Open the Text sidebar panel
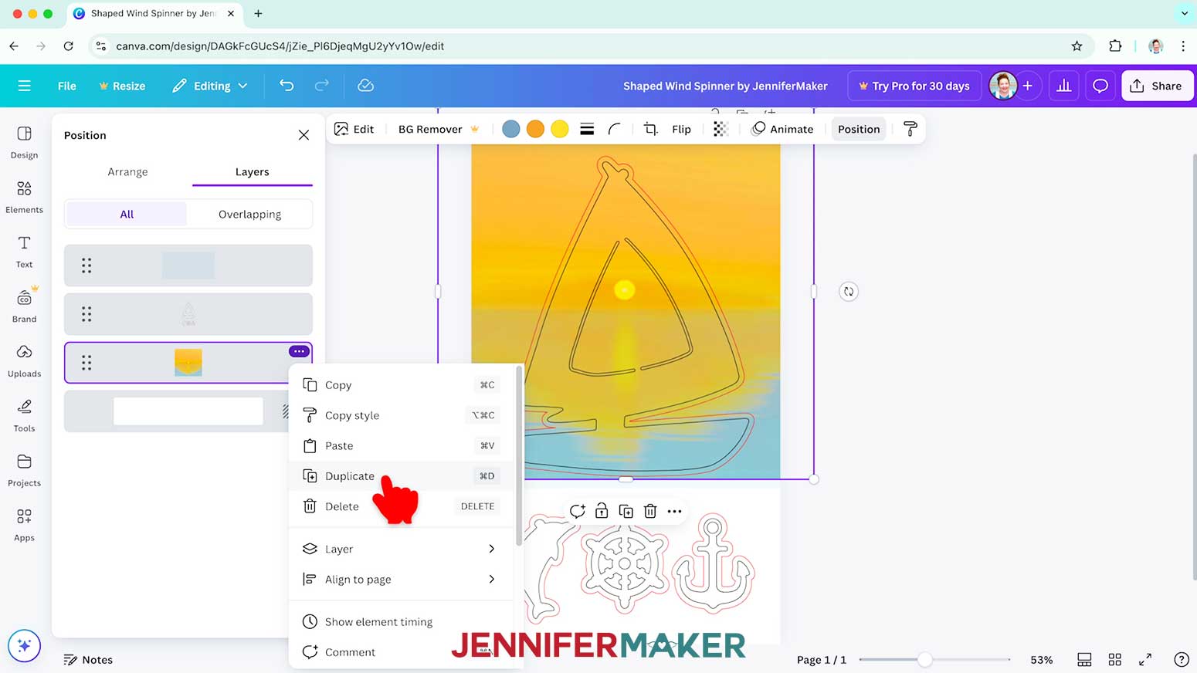1197x673 pixels. click(x=24, y=252)
